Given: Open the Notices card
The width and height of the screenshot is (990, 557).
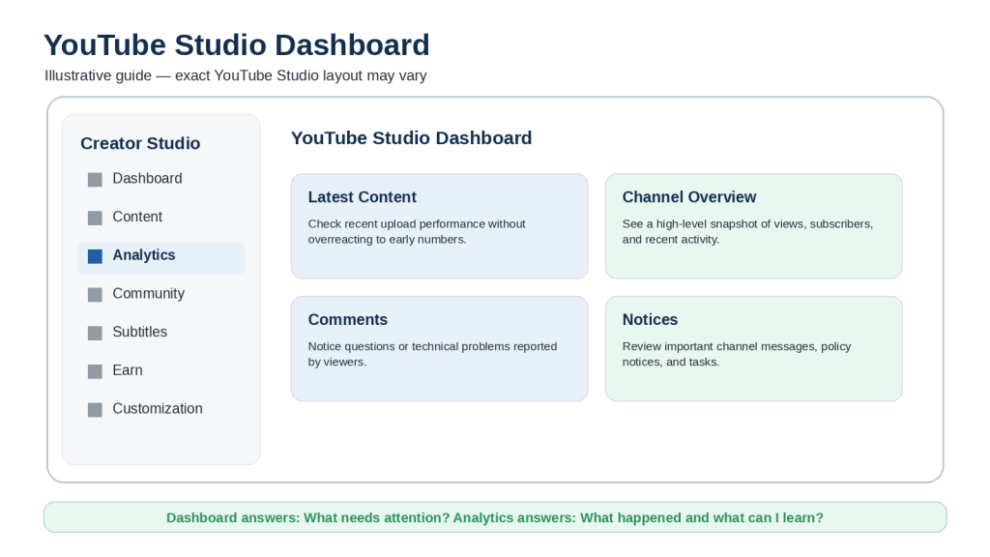Looking at the screenshot, I should point(754,348).
